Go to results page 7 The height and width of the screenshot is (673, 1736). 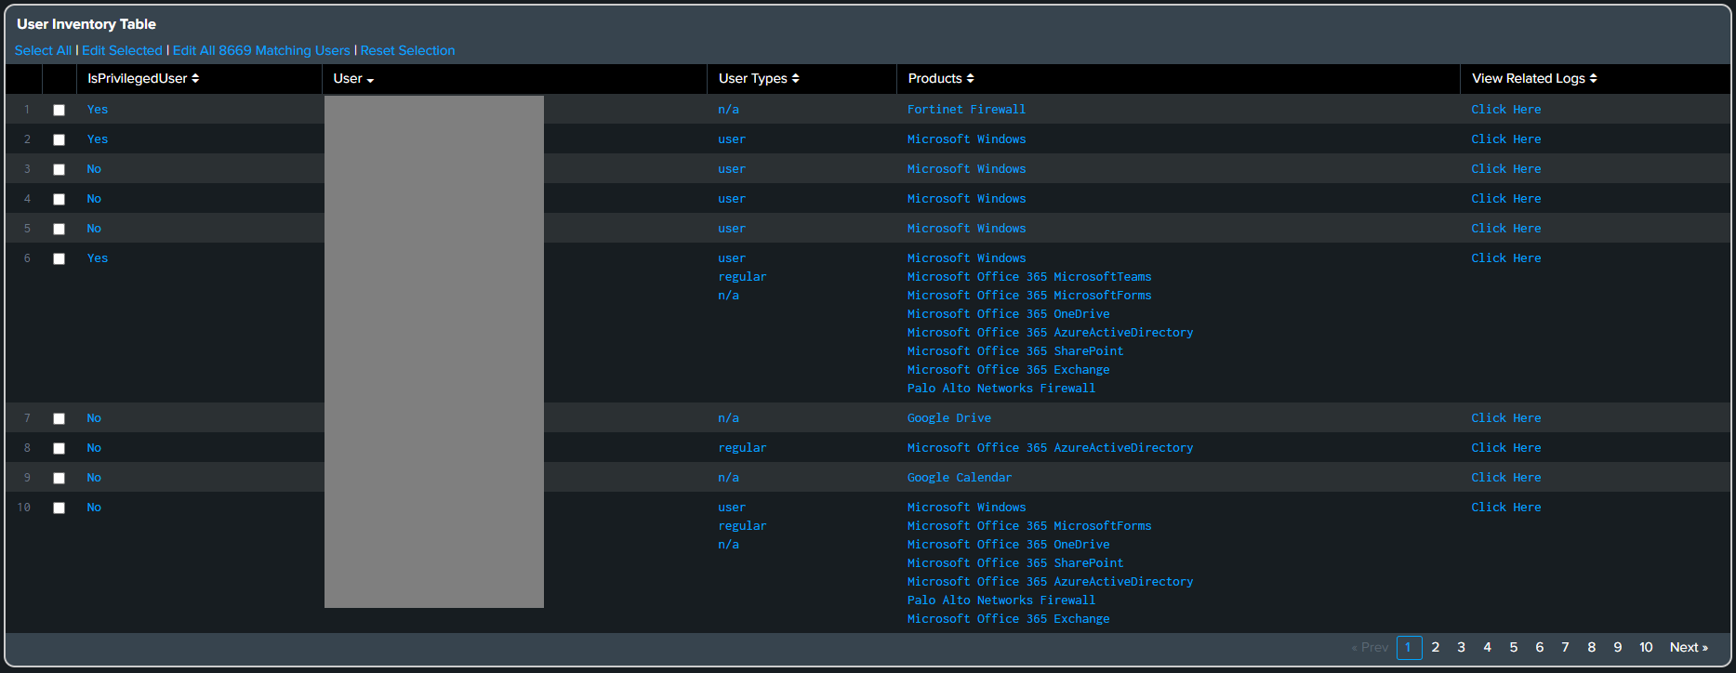coord(1566,648)
